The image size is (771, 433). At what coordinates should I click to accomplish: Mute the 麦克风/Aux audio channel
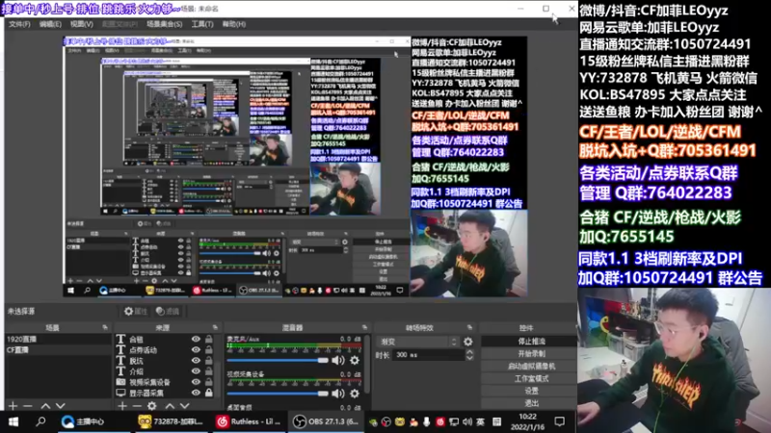tap(338, 360)
